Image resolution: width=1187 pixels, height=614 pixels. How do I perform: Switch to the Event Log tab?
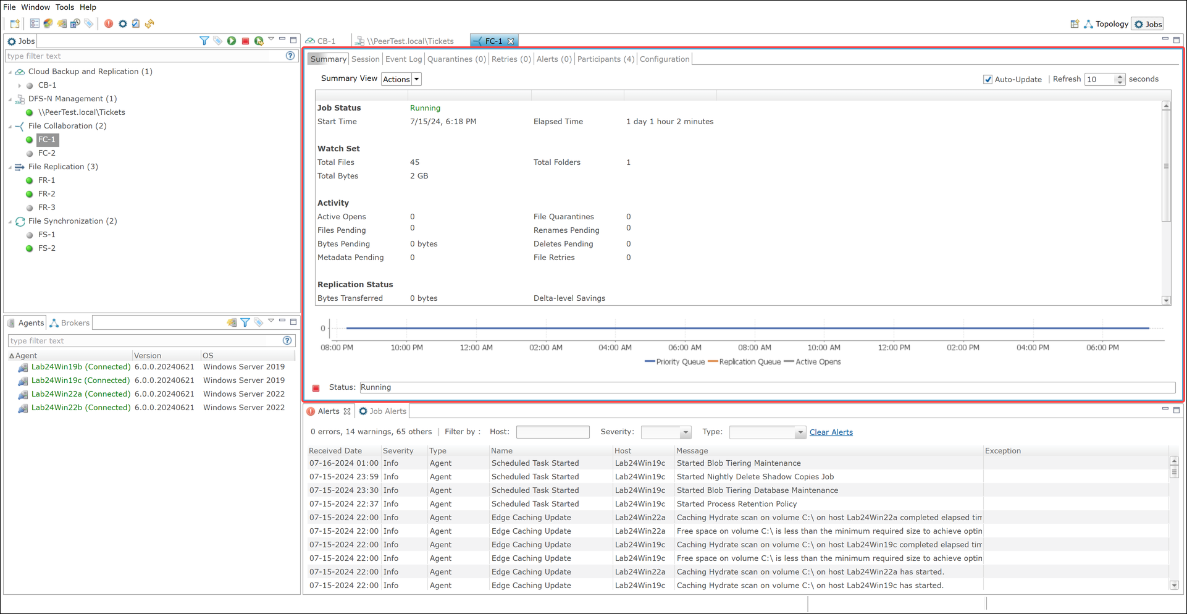coord(403,59)
